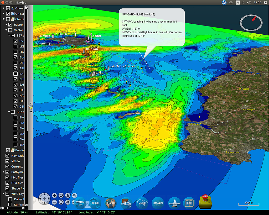Open the Bluetooth indicator
Viewport: 269px width, 215px height.
point(243,3)
